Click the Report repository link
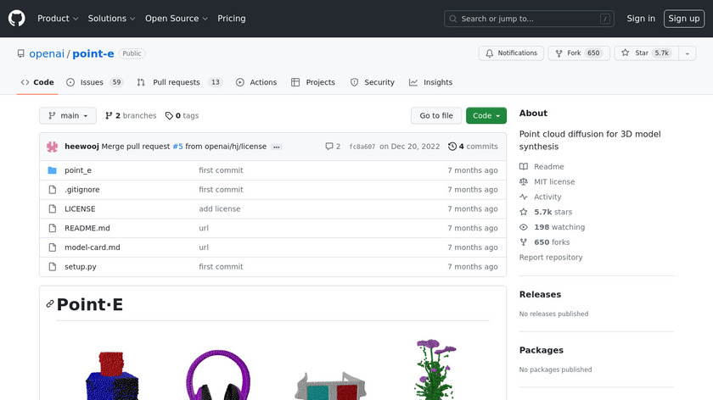The height and width of the screenshot is (400, 713). 551,258
